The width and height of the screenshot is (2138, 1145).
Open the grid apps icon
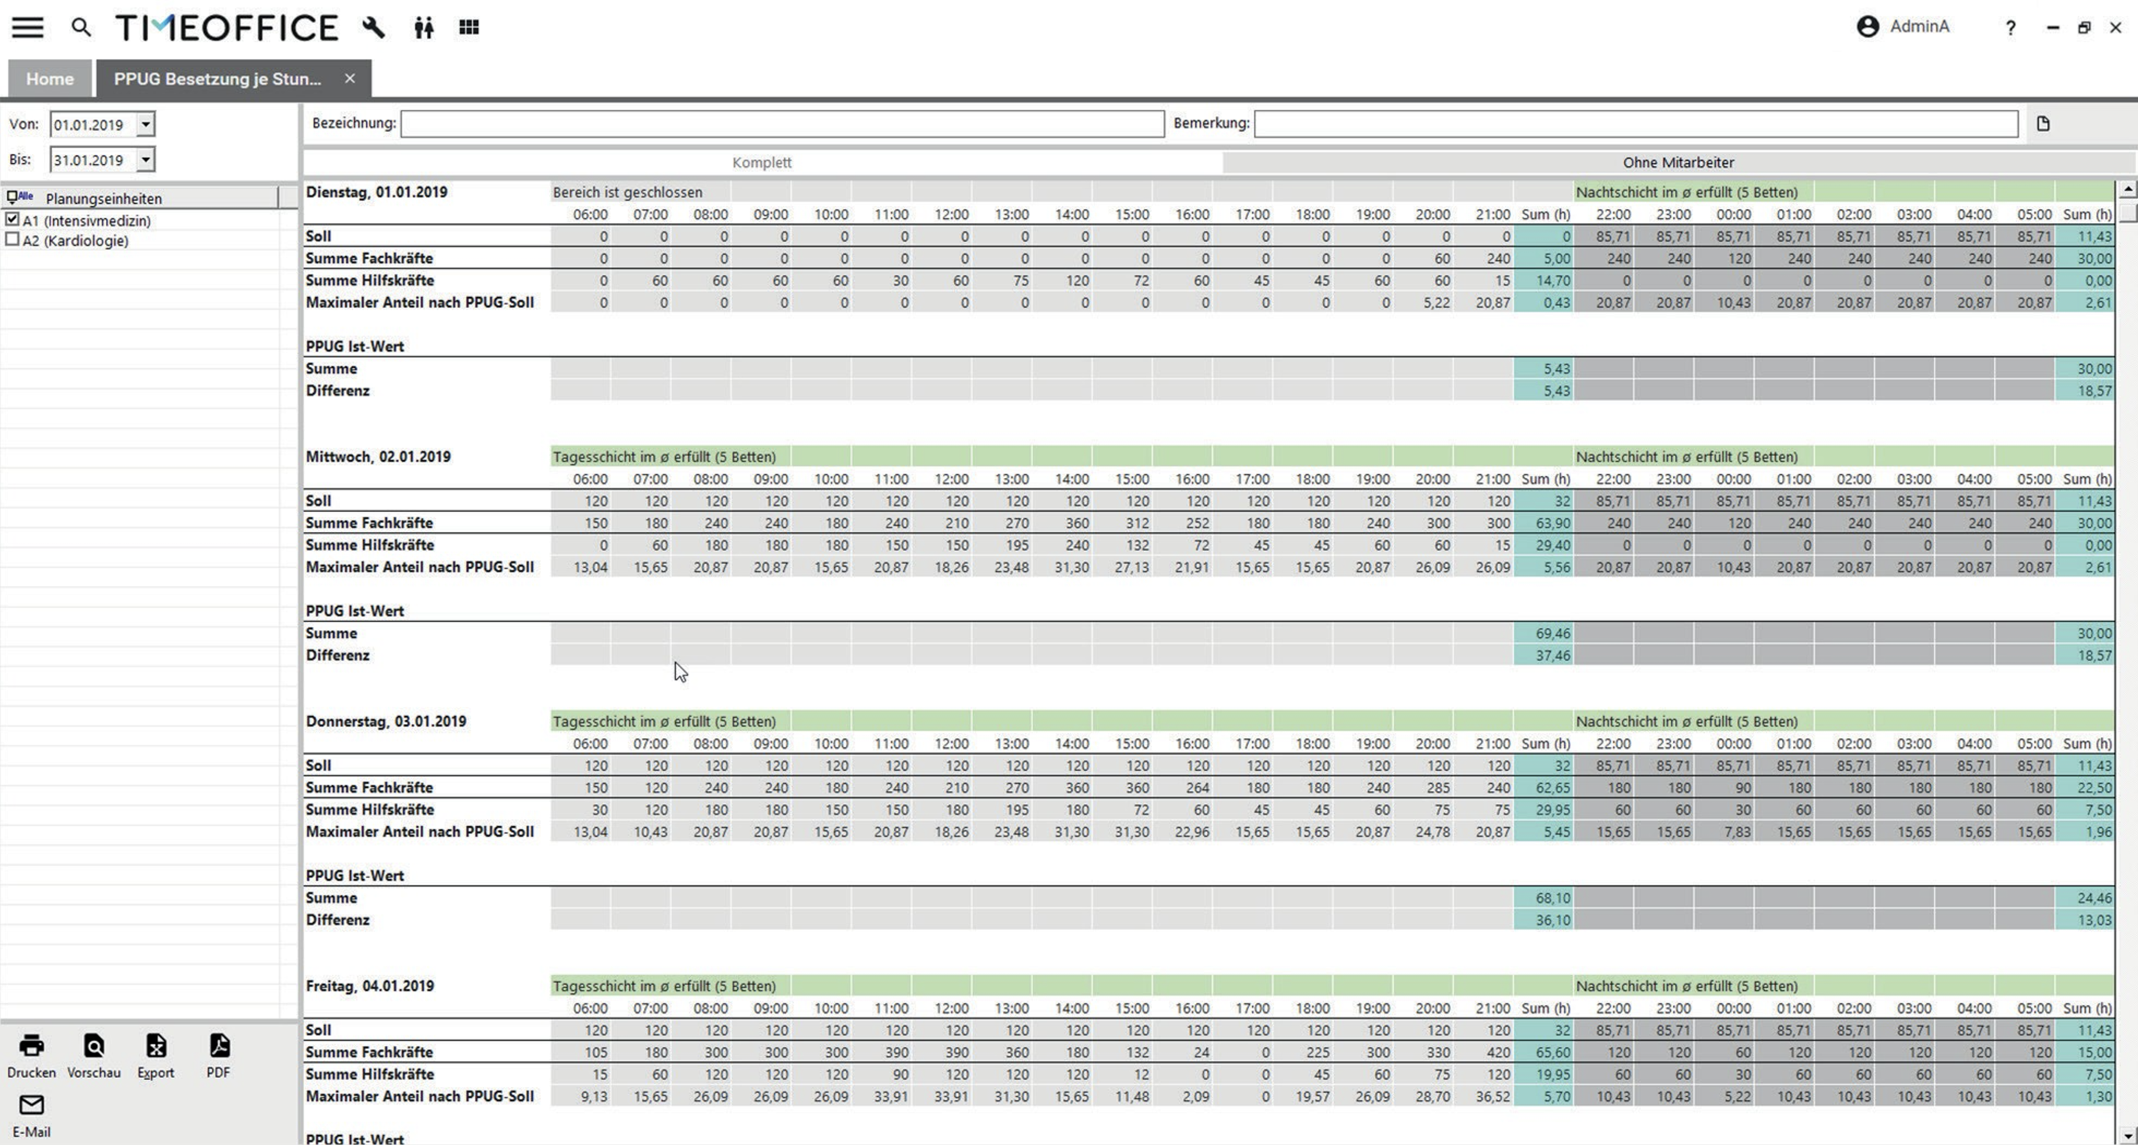[469, 28]
